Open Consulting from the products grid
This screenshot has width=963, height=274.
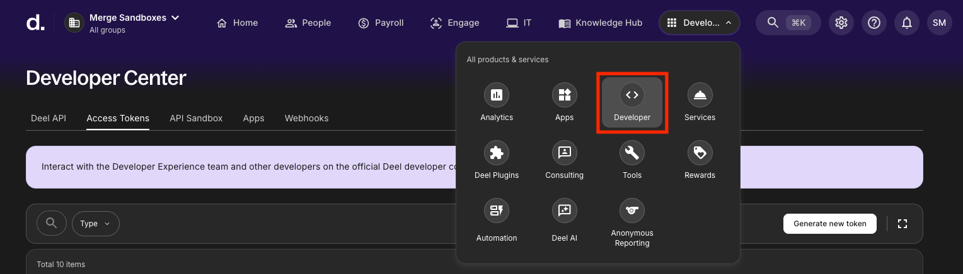pos(564,153)
